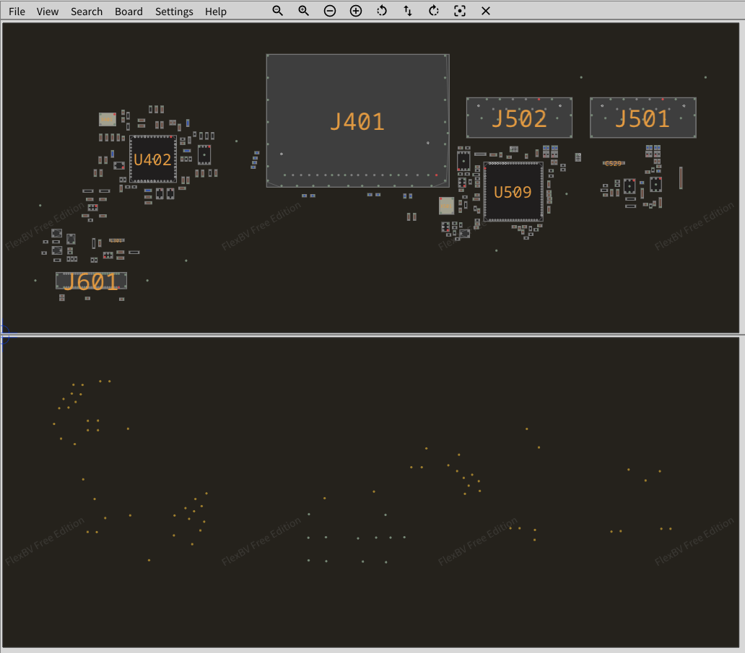Flip the board with up-down arrows icon
This screenshot has width=745, height=653.
[x=408, y=11]
